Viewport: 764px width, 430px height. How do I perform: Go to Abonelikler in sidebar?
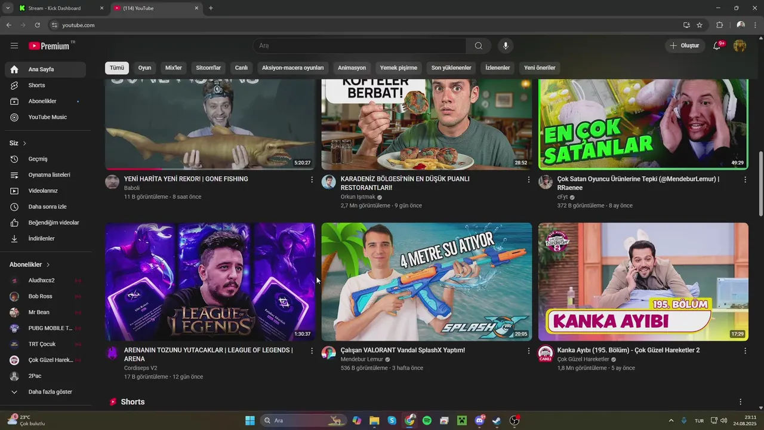coord(45,102)
